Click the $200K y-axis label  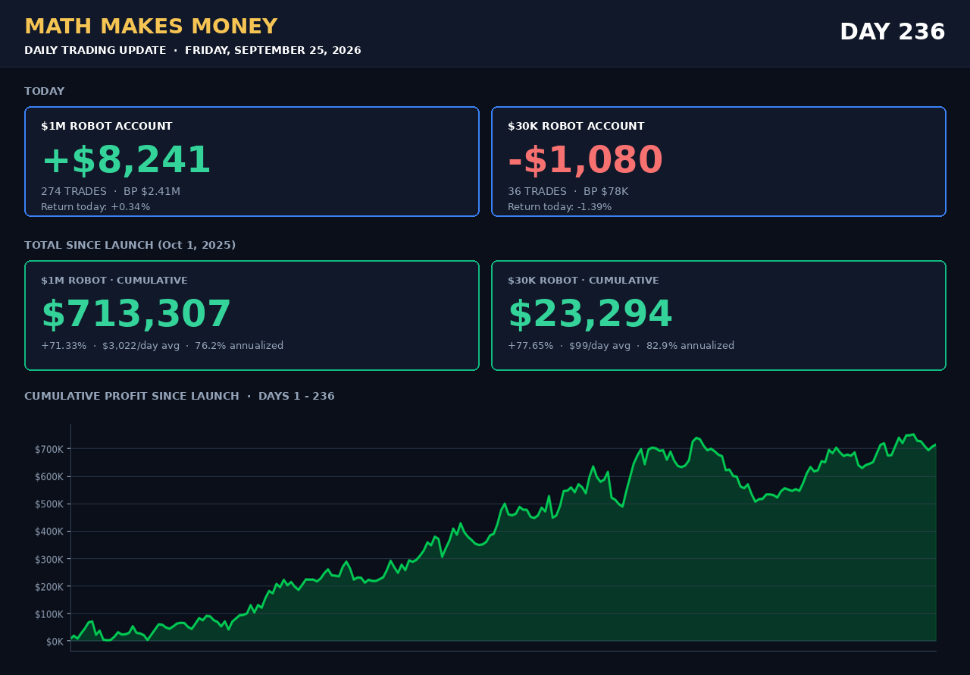49,586
